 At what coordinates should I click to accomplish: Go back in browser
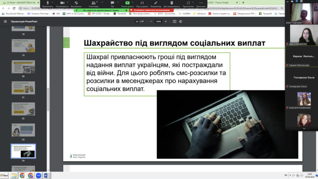[x=3, y=8]
